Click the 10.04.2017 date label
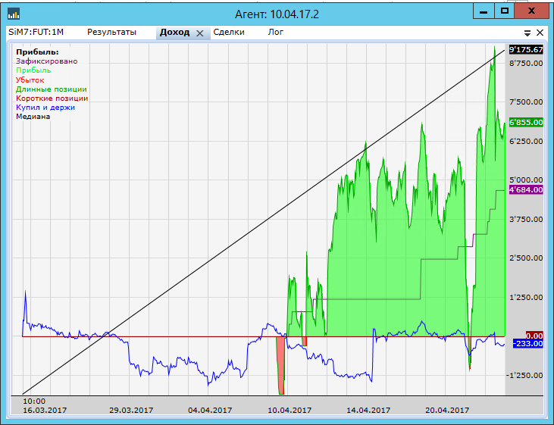This screenshot has width=554, height=425. point(290,411)
